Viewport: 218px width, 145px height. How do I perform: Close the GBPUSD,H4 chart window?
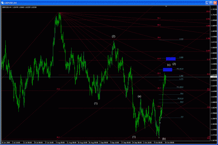pos(215,3)
